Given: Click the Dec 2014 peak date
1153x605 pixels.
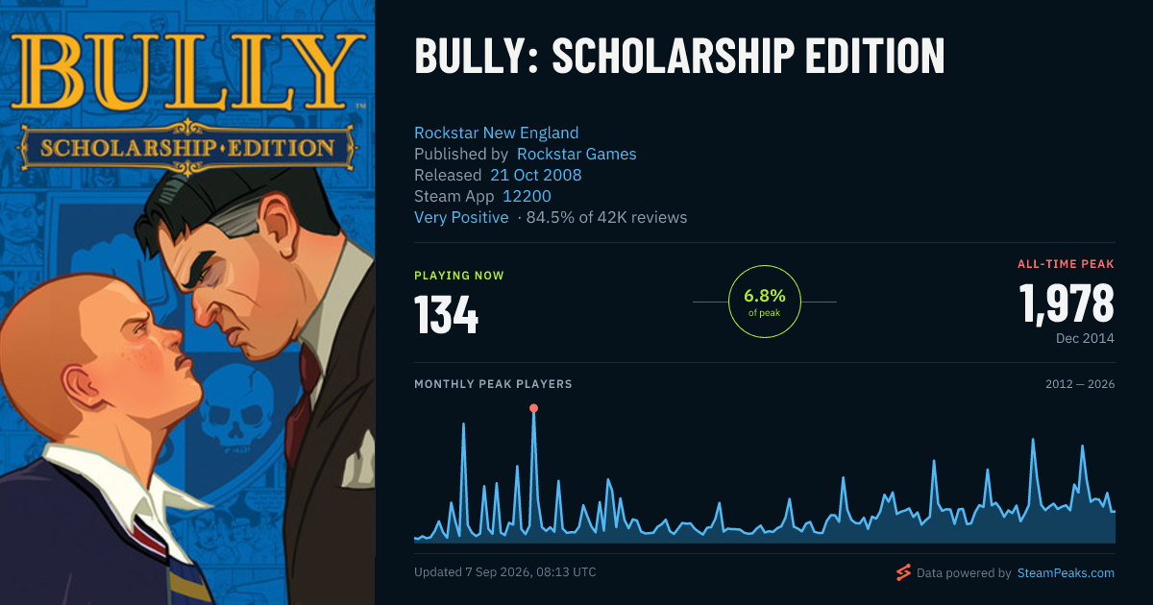Looking at the screenshot, I should click(x=1085, y=338).
